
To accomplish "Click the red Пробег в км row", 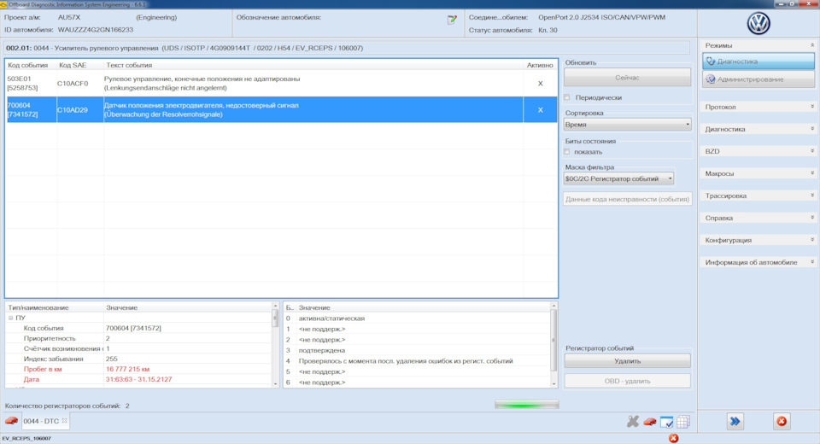I will pyautogui.click(x=138, y=369).
